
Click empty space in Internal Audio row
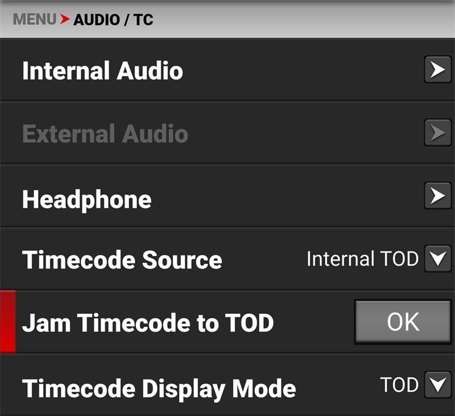(301, 72)
